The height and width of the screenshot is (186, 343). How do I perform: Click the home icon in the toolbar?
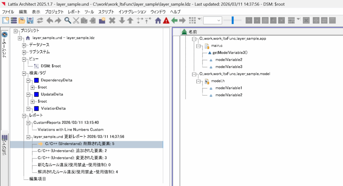158,20
